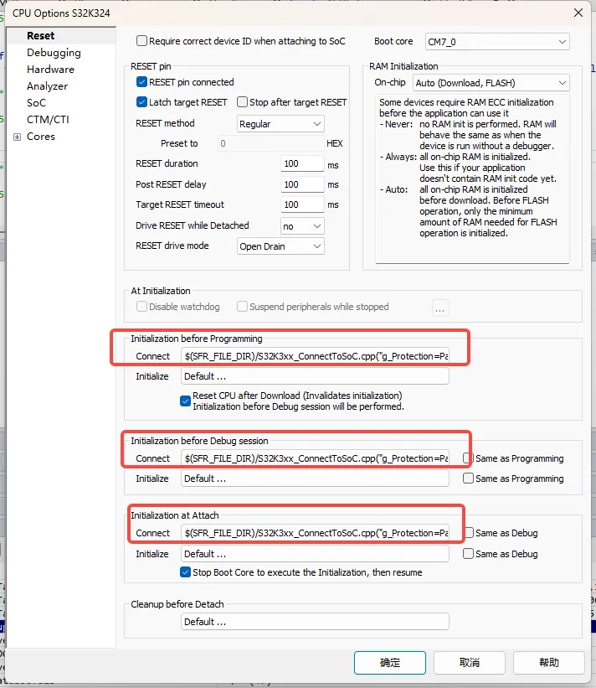Image resolution: width=596 pixels, height=688 pixels.
Task: Check Same as Programming for Debug Initialize
Action: [468, 478]
